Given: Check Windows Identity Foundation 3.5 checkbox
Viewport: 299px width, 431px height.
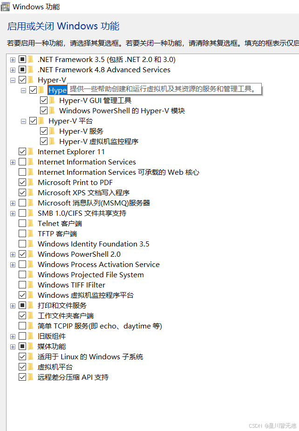Looking at the screenshot, I should 22,244.
